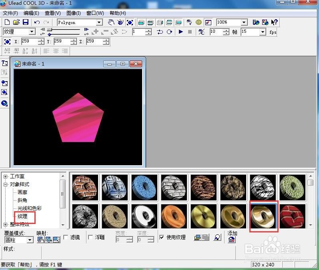Image resolution: width=319 pixels, height=270 pixels.
Task: Select the Rotate object tool
Action: click(x=120, y=22)
